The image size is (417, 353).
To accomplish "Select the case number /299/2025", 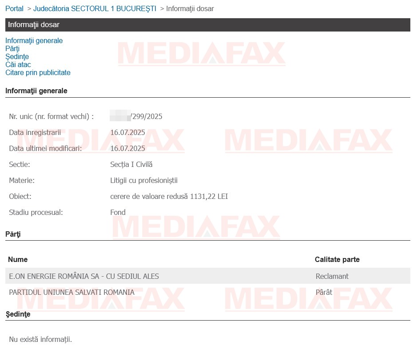I will pos(147,116).
